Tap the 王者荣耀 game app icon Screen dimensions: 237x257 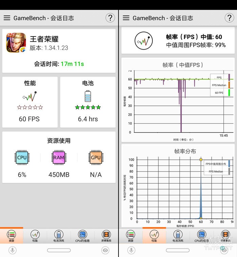click(x=16, y=43)
